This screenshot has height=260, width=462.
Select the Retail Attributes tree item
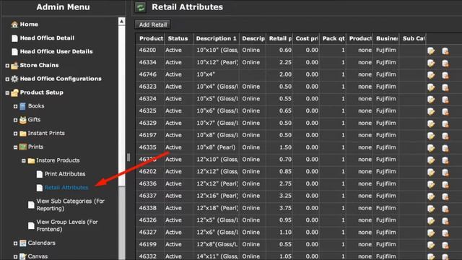[66, 188]
